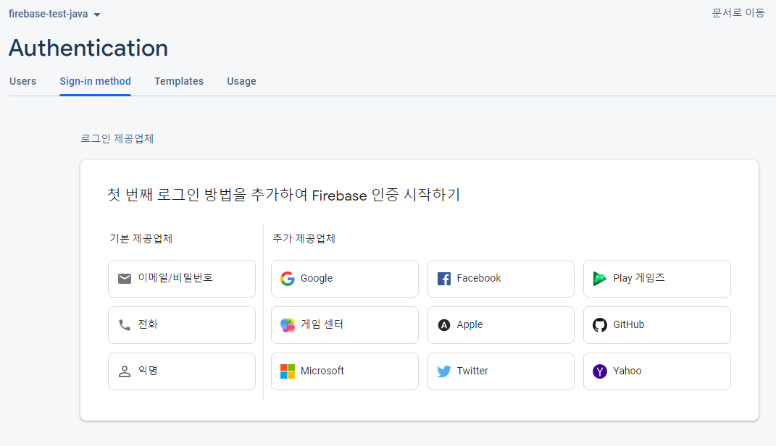776x446 pixels.
Task: Follow the 문서로 이동 link
Action: click(x=738, y=13)
